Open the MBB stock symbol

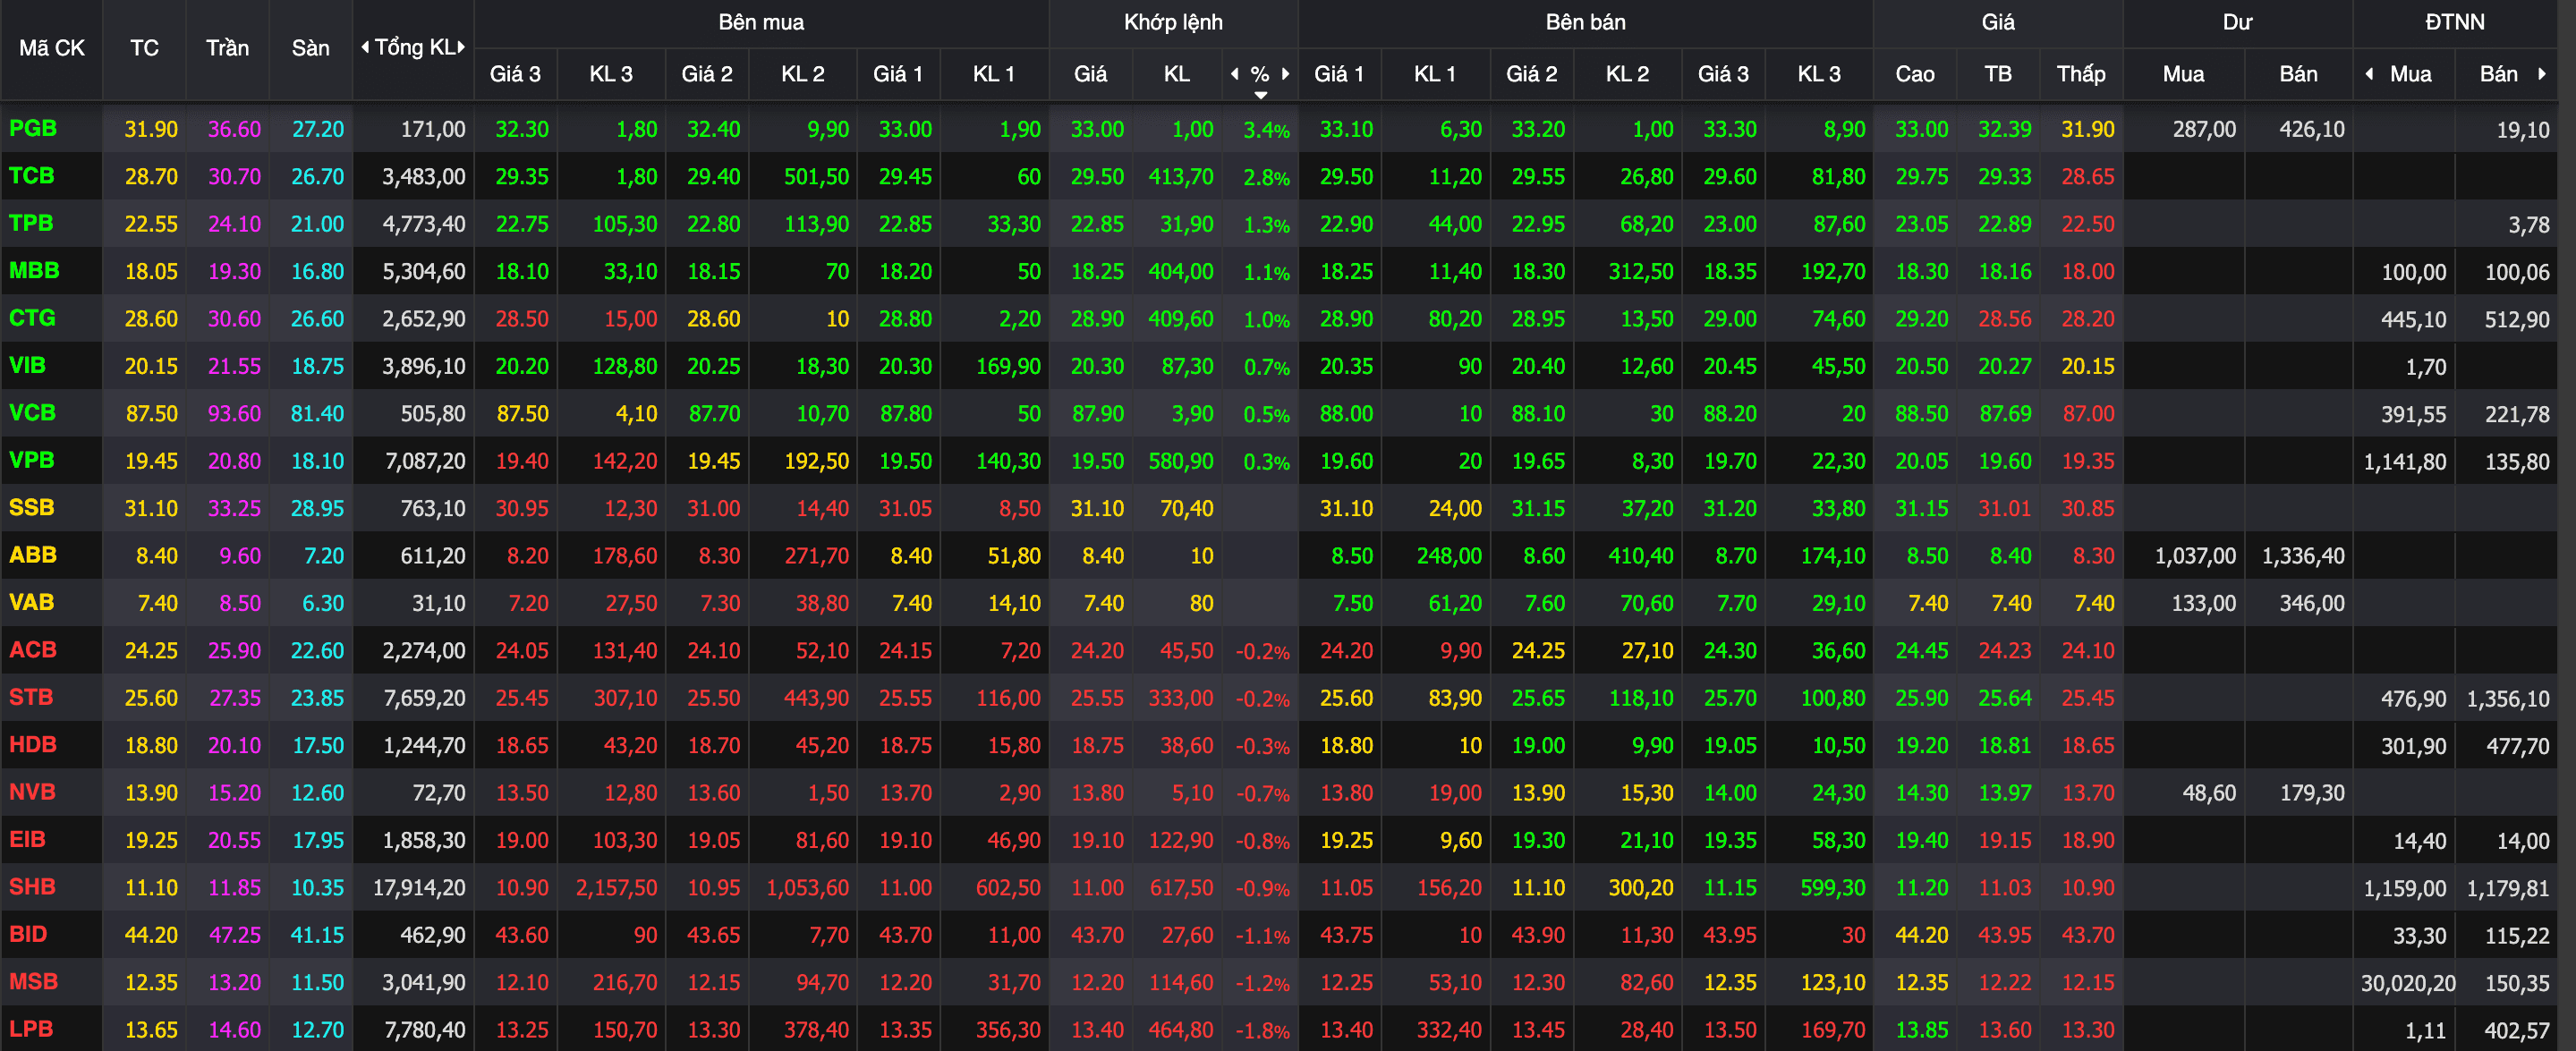tap(34, 270)
